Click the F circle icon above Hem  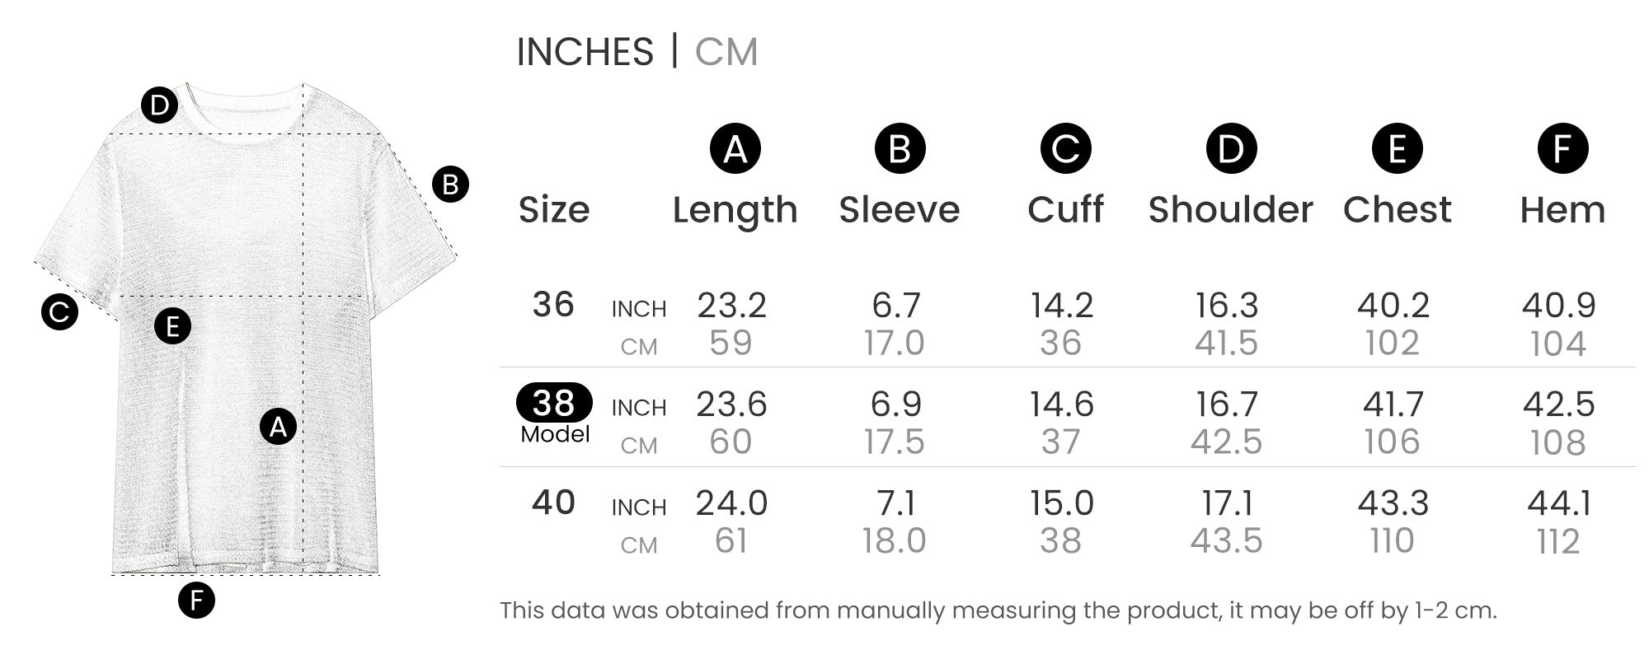pos(1562,149)
